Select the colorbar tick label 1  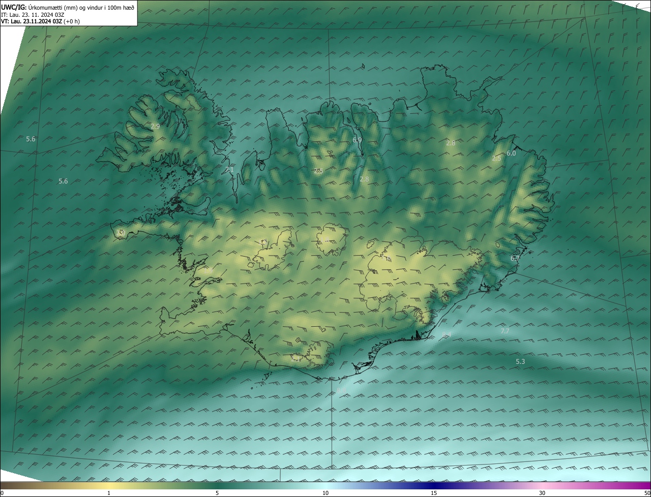tap(109, 493)
